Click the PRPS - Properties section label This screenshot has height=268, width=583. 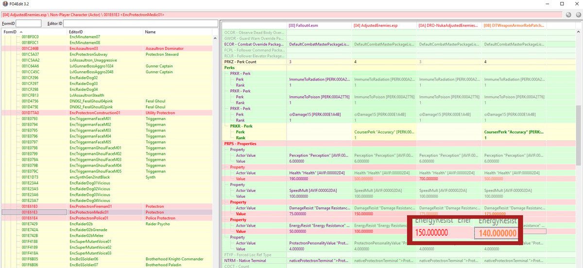pos(240,144)
